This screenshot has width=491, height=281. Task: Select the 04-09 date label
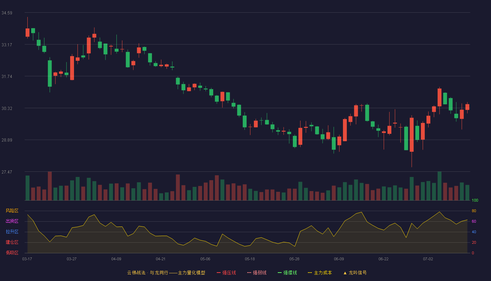pos(116,259)
